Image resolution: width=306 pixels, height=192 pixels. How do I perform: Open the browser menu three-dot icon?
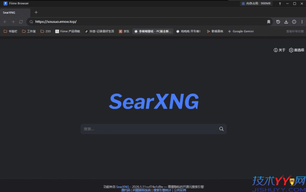pos(302,22)
